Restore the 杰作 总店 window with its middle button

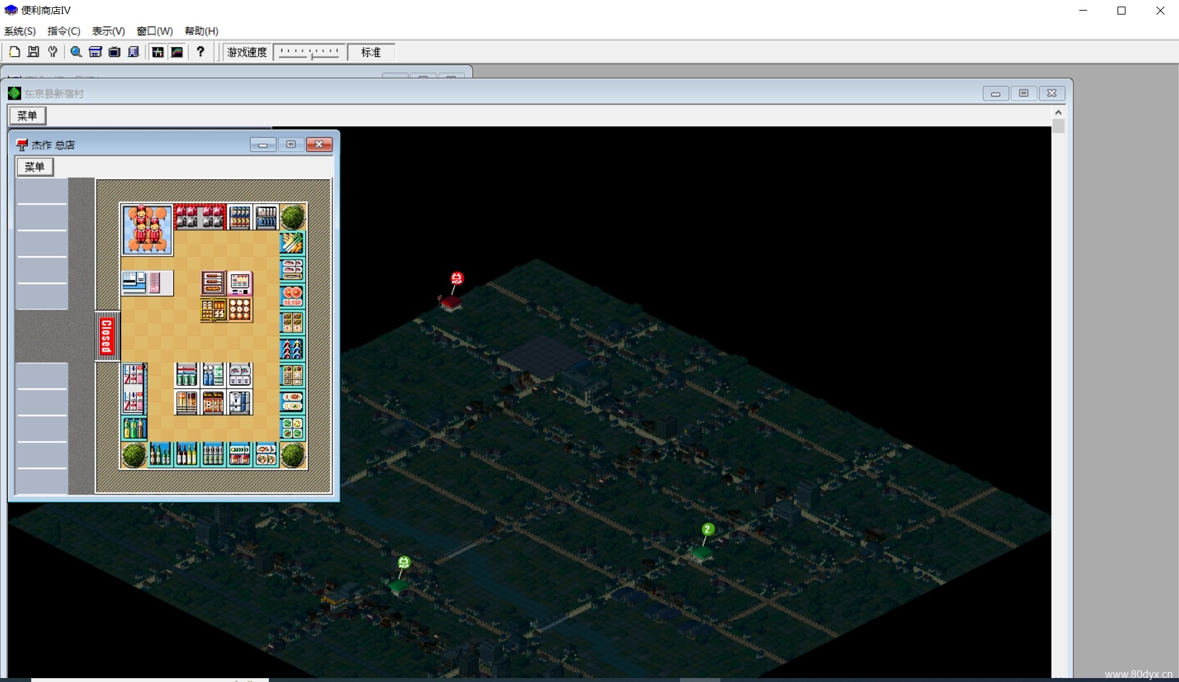pos(291,144)
